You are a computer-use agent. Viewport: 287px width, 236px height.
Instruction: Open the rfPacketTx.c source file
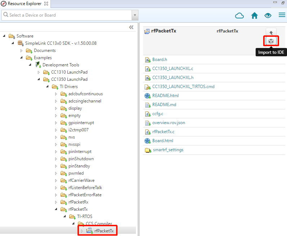tap(163, 132)
